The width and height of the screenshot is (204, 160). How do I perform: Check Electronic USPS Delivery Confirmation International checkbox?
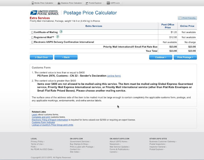click(32, 42)
